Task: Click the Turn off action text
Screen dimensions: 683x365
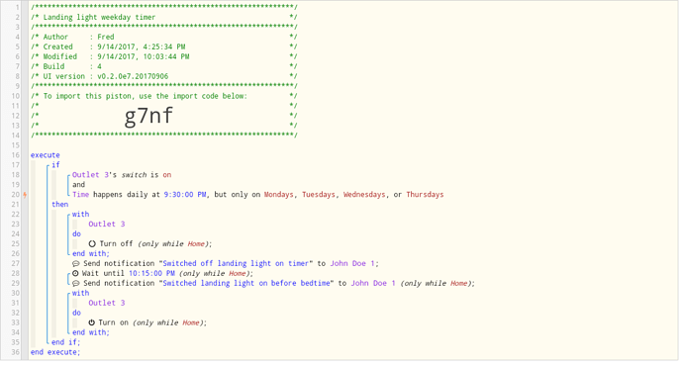Action: coord(116,244)
